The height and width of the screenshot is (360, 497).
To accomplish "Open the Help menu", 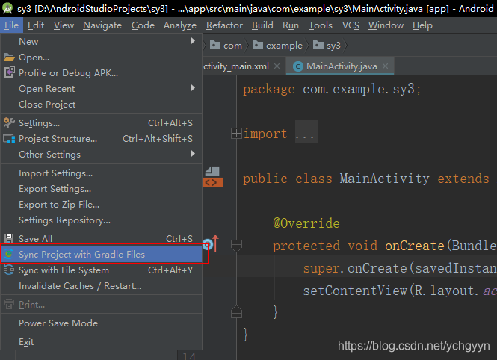I will 422,25.
